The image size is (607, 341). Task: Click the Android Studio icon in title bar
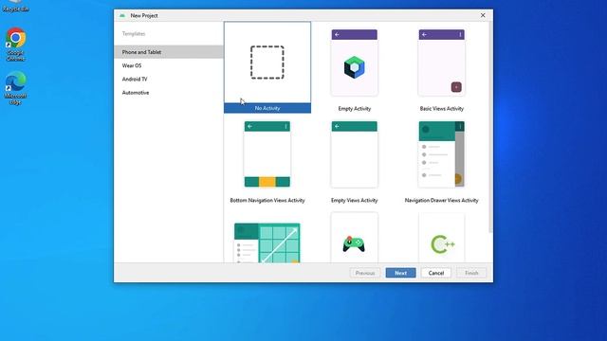point(122,15)
